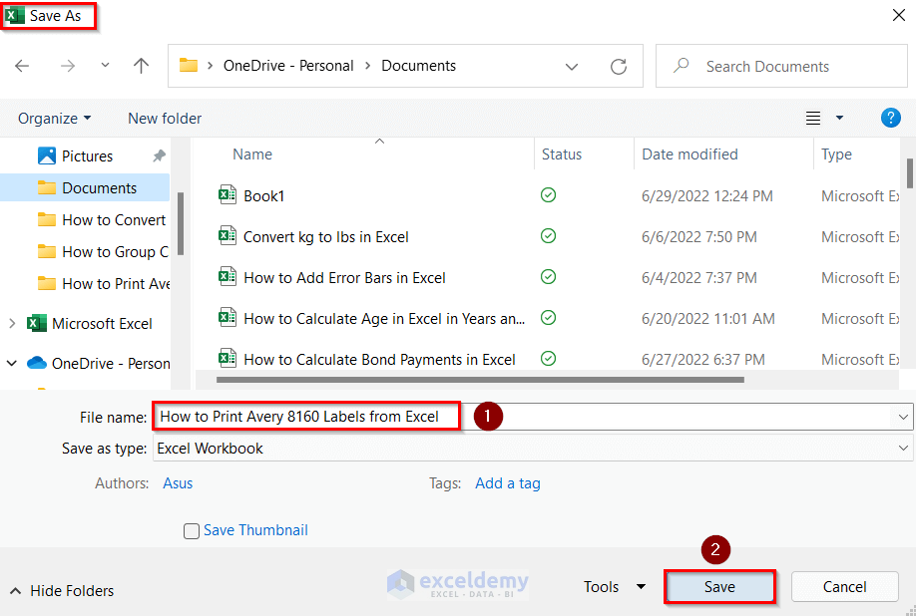Screen dimensions: 916x616
Task: Focus the Search Documents field
Action: tap(781, 66)
